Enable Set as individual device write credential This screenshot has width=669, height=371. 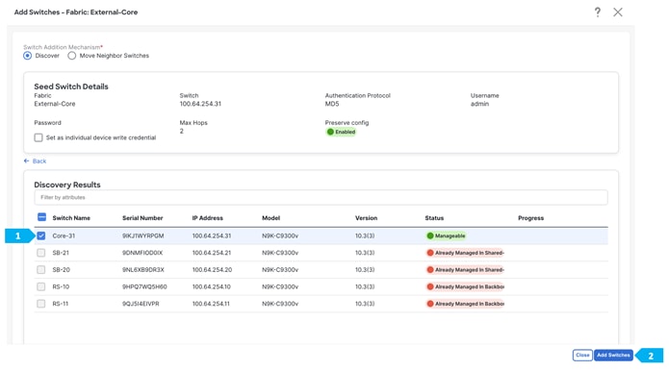pyautogui.click(x=39, y=137)
